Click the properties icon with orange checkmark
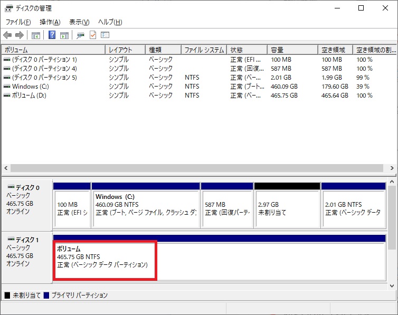398x315 pixels. click(x=93, y=35)
